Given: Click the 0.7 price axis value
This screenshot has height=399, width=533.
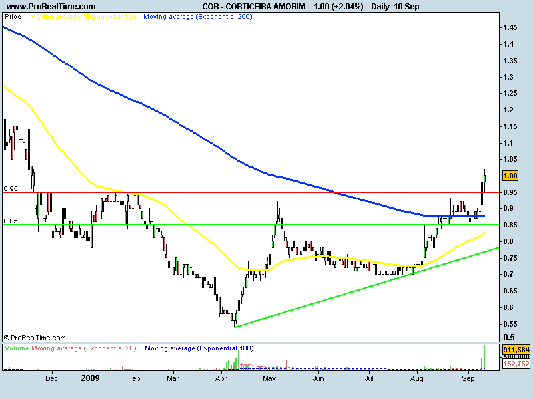Looking at the screenshot, I should click(508, 274).
